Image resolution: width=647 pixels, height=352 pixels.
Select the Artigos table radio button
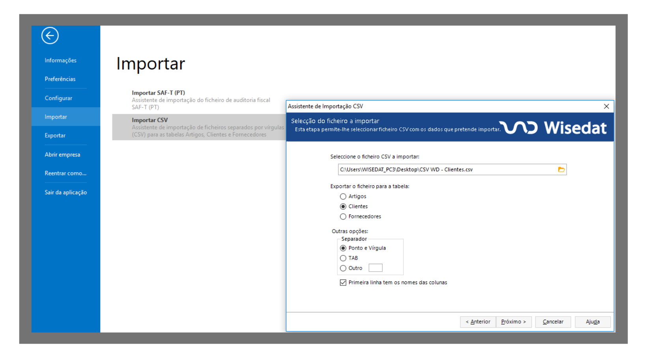coord(343,197)
